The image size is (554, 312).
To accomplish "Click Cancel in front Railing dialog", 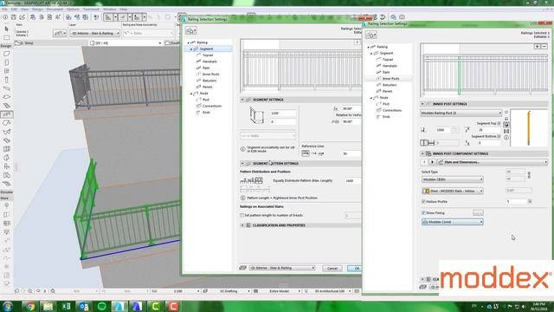I will pyautogui.click(x=332, y=268).
